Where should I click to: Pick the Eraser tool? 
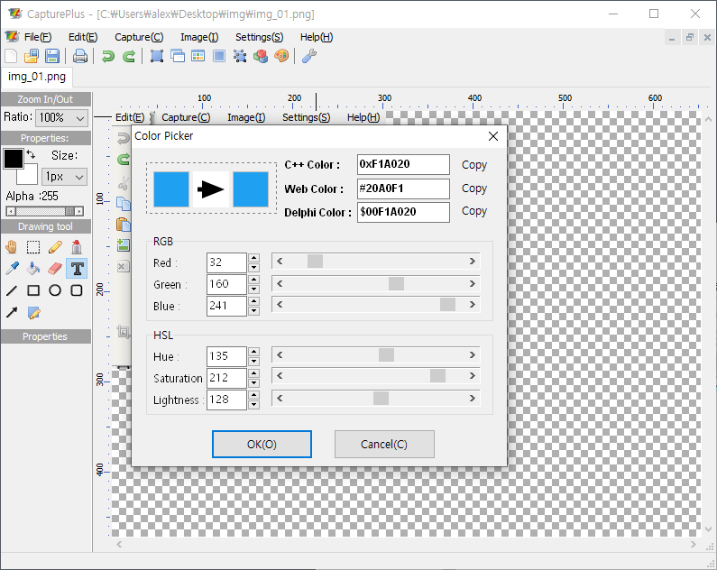(x=55, y=268)
